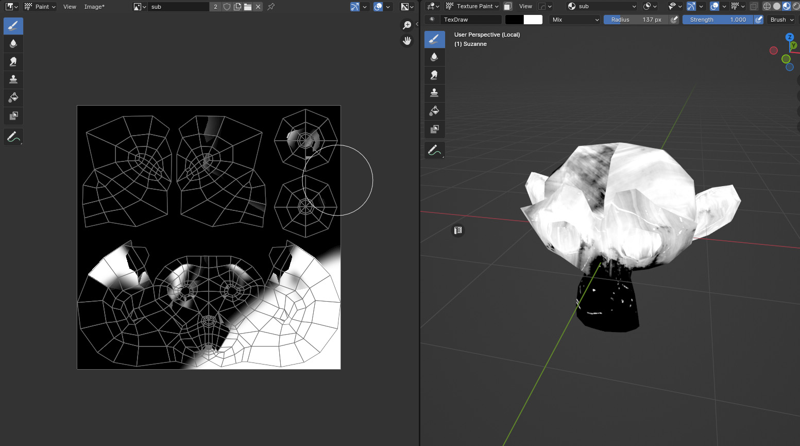Click the pan hand icon in image editor
This screenshot has width=800, height=446.
pyautogui.click(x=407, y=41)
